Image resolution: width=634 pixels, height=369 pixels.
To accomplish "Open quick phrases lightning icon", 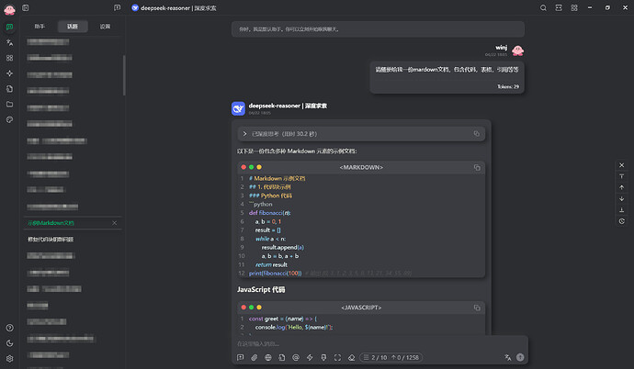I will pyautogui.click(x=310, y=357).
